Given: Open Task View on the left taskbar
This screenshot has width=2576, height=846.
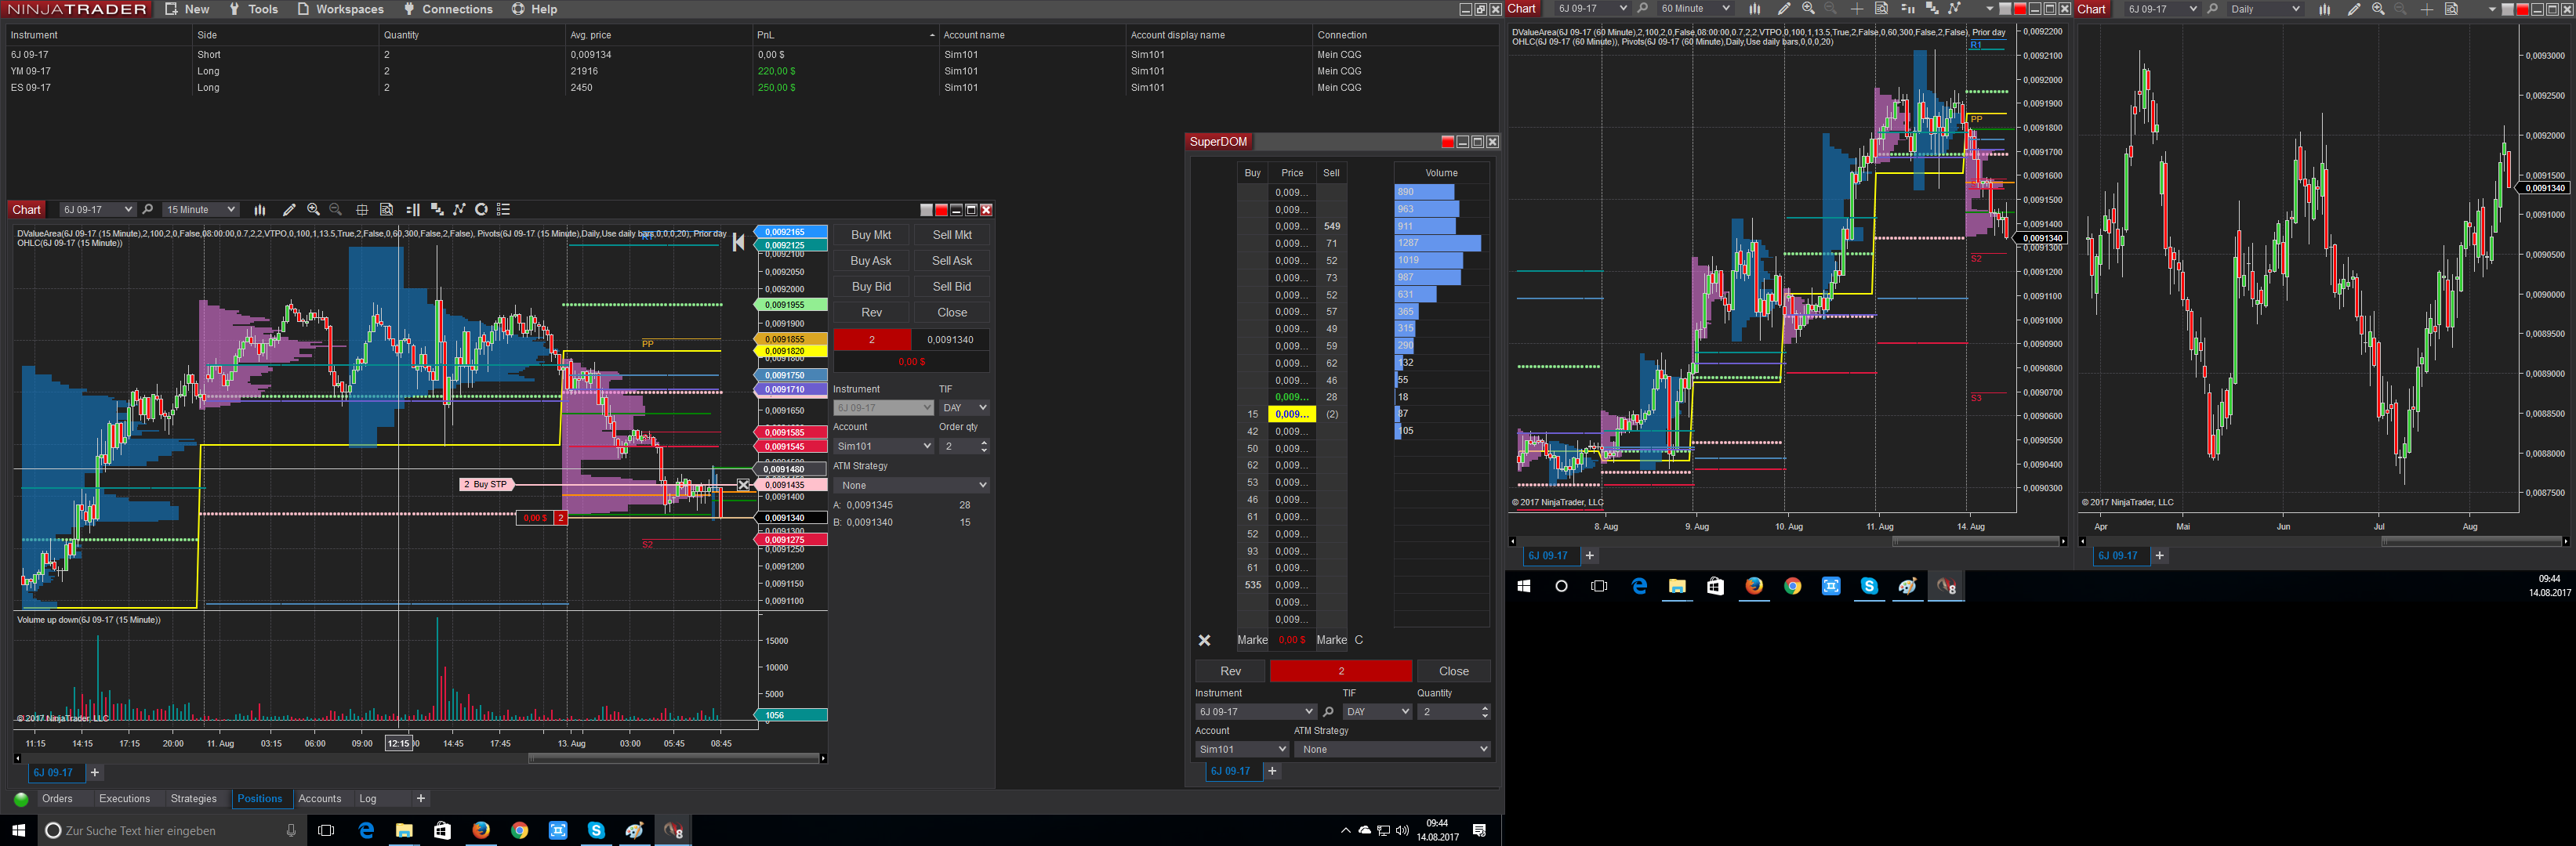Looking at the screenshot, I should (x=326, y=831).
